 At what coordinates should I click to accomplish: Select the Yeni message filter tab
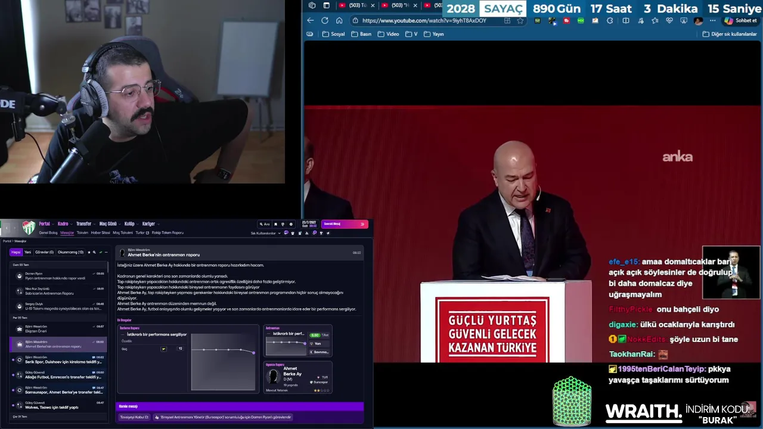coord(27,252)
